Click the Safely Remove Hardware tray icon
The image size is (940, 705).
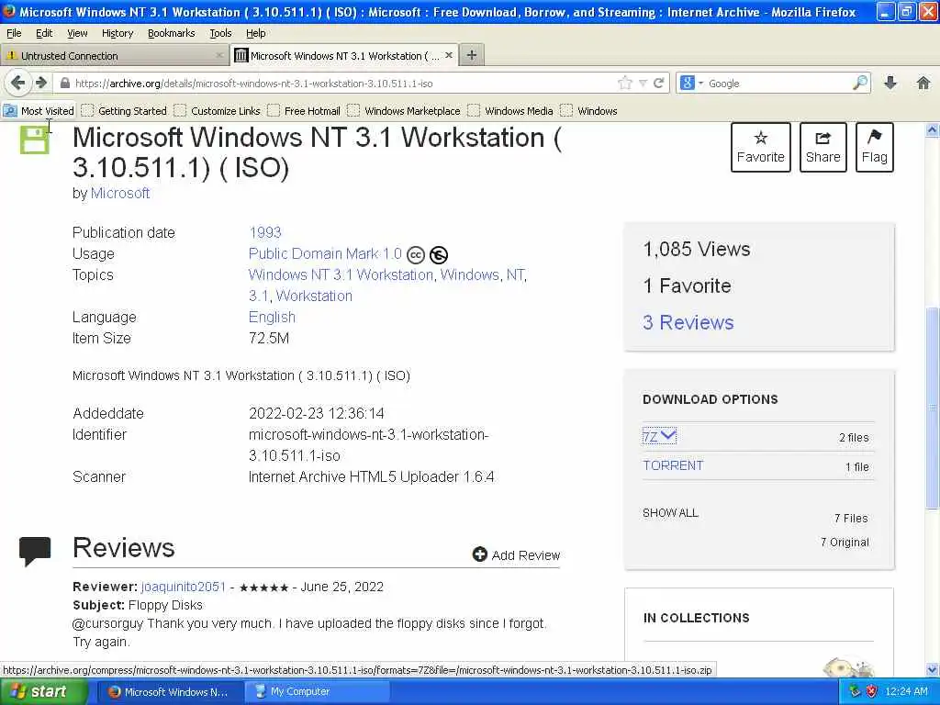[855, 691]
